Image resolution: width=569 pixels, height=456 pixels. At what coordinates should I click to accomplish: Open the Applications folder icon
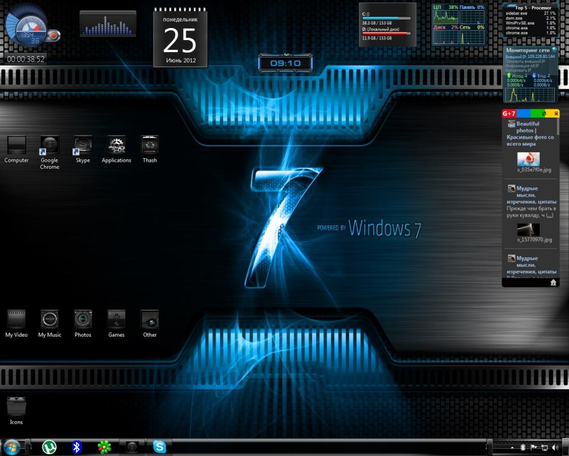click(116, 146)
